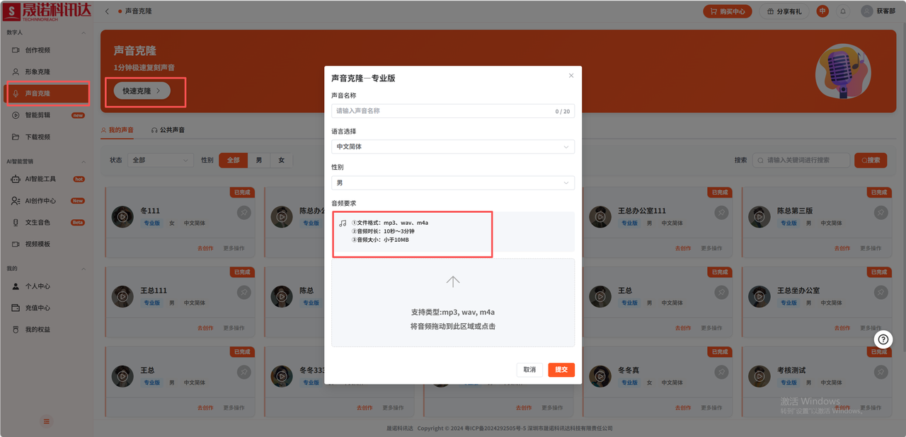Play the 冬111 voice sample
This screenshot has height=437, width=906.
coord(122,217)
